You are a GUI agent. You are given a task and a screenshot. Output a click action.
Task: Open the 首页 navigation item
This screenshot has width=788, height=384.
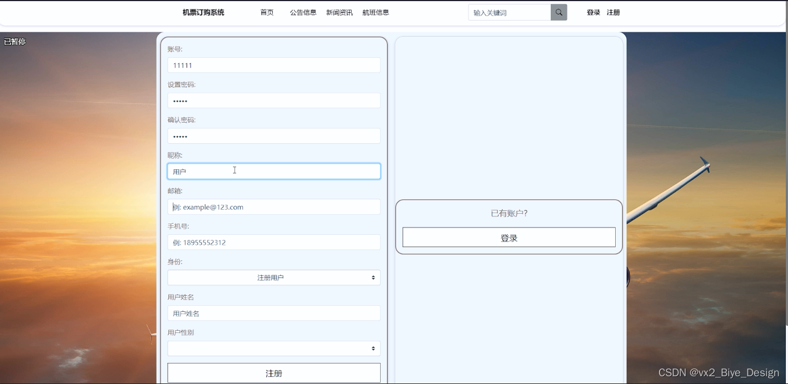pyautogui.click(x=267, y=12)
